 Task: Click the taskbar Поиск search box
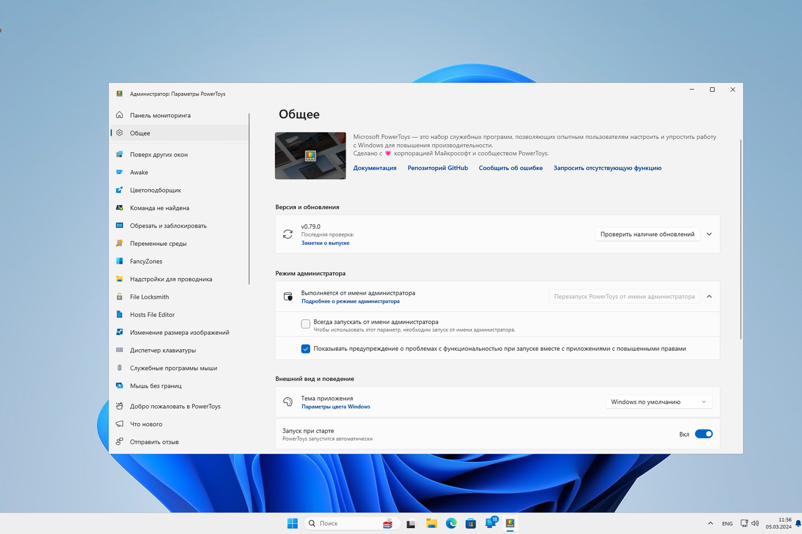coord(352,523)
